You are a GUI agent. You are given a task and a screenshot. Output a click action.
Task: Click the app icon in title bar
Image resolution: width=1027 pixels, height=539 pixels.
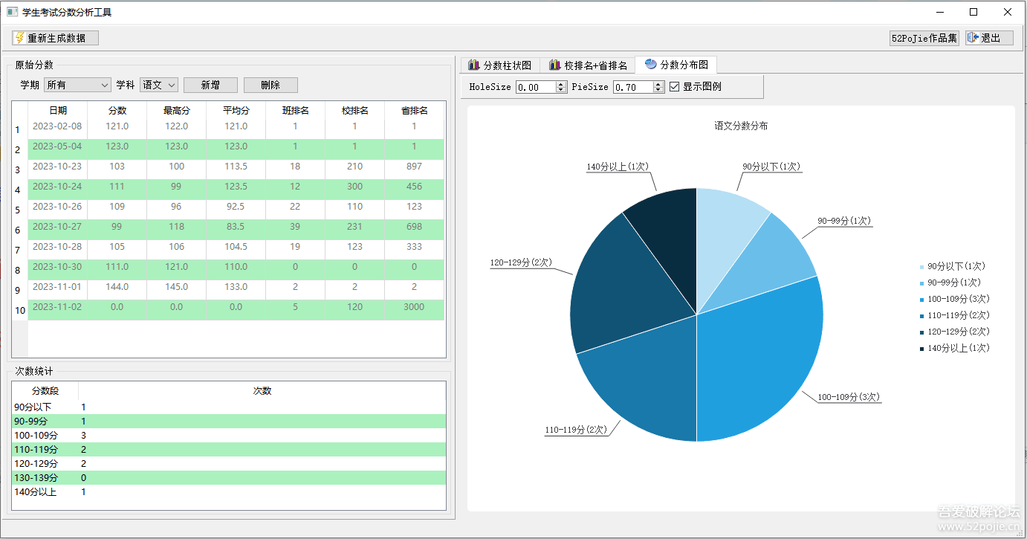pyautogui.click(x=12, y=12)
